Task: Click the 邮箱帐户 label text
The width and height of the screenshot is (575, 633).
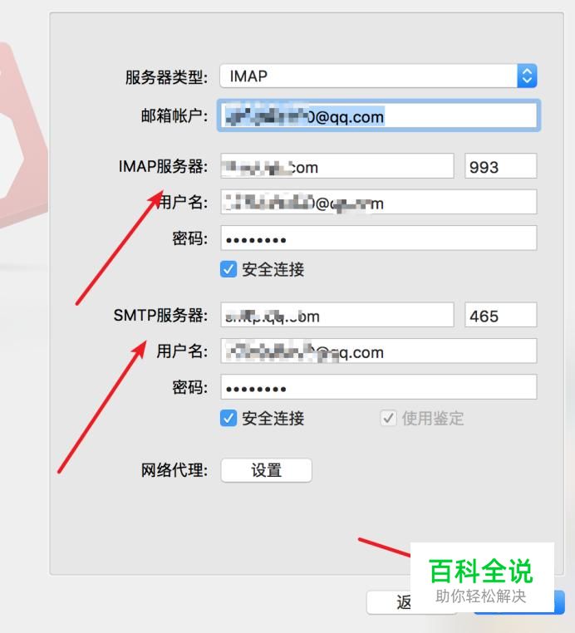Action: tap(174, 115)
